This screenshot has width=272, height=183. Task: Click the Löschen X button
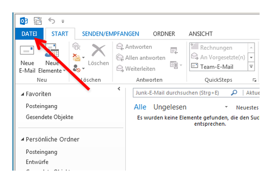98,55
